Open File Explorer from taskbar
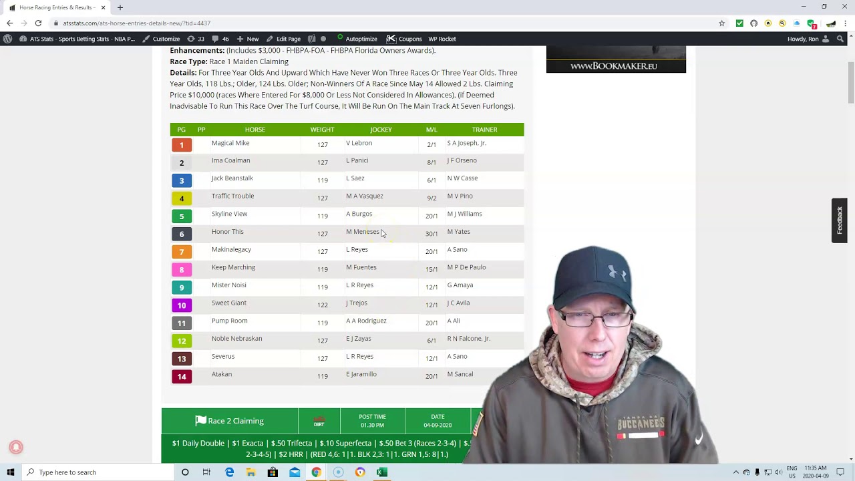Viewport: 855px width, 481px height. click(250, 472)
